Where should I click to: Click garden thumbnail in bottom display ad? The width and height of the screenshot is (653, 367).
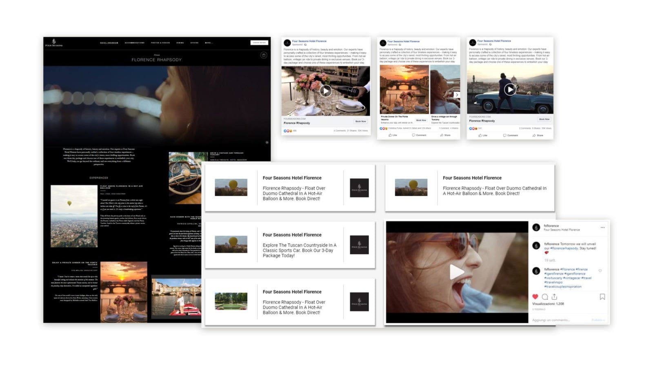pyautogui.click(x=231, y=301)
